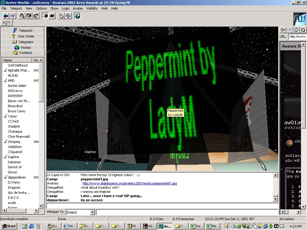Open the peppermint1.jpg link in chat

tap(130, 183)
